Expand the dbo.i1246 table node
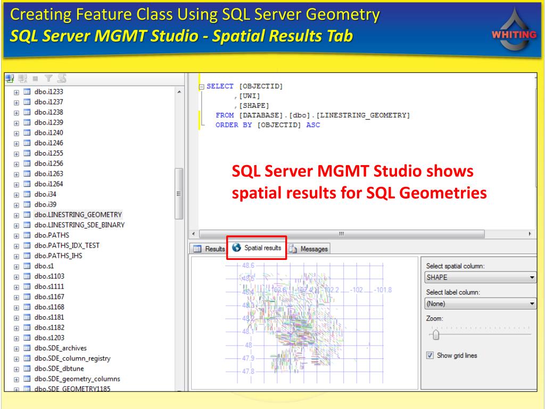The height and width of the screenshot is (409, 545). pos(16,144)
